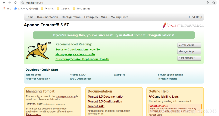
Task: Open Clustering/Session Replication How-To link
Action: click(x=82, y=59)
